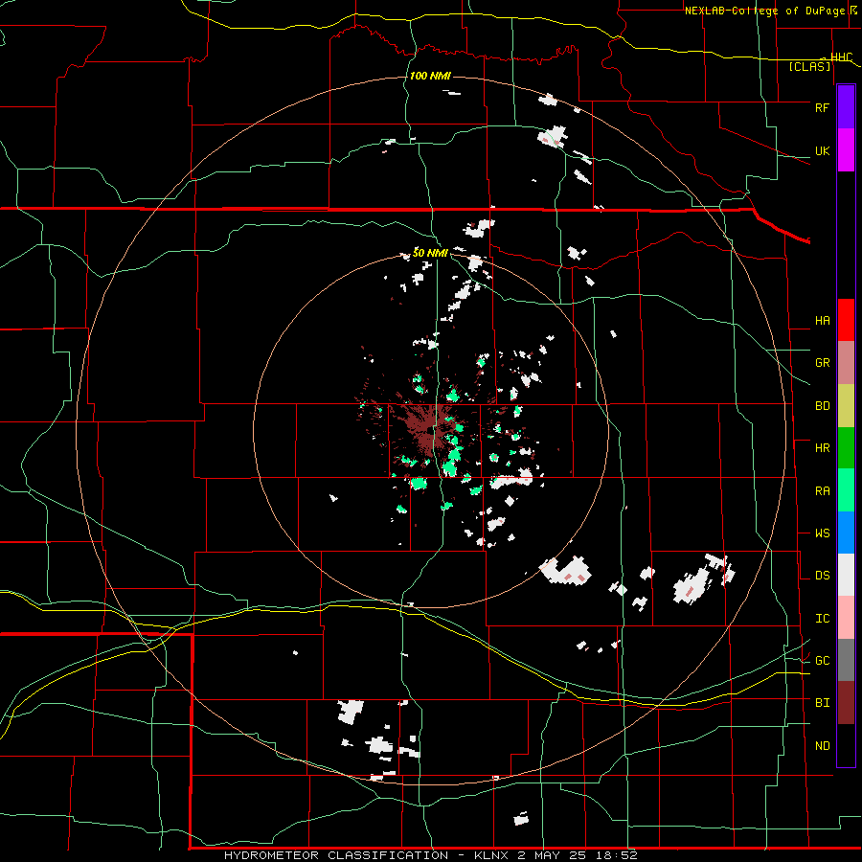Click the WS blue legend swatch

tap(846, 533)
